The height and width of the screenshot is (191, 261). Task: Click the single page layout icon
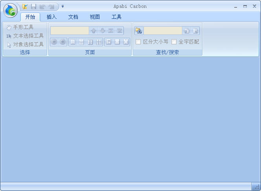pos(73,42)
